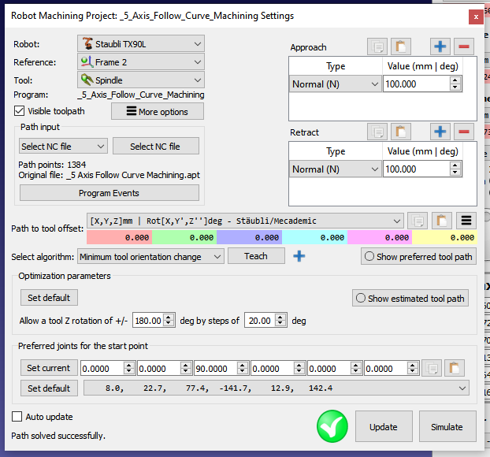Click the Update button

[384, 426]
